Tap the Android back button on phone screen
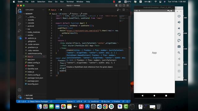 (142, 96)
